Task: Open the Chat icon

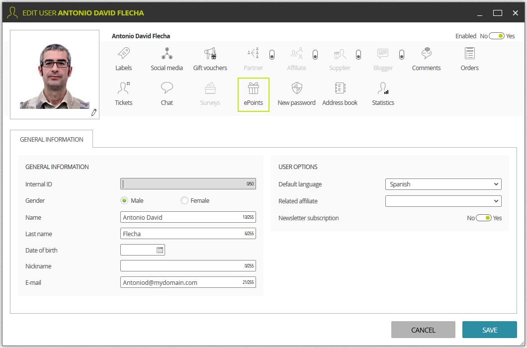Action: tap(167, 94)
